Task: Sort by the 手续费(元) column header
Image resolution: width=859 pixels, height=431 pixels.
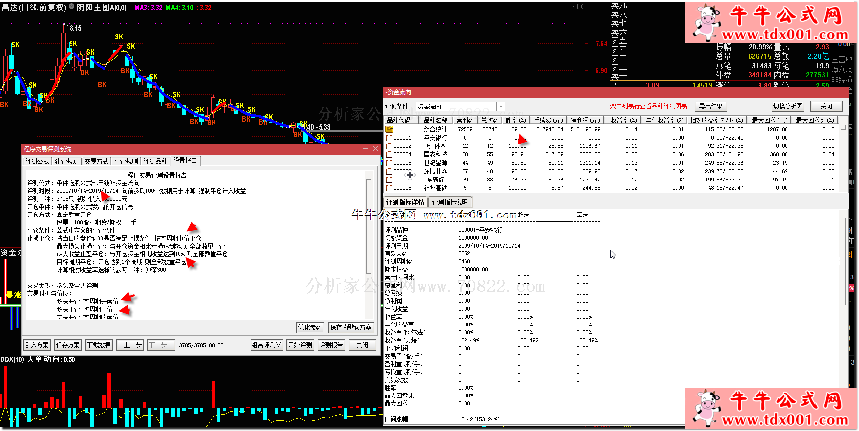Action: coord(548,120)
